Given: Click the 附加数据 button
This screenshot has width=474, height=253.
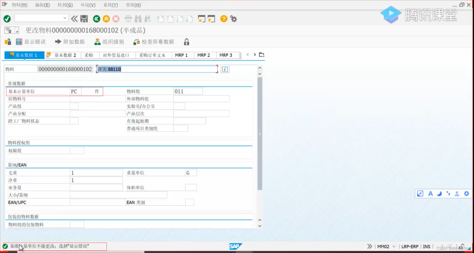Looking at the screenshot, I should coord(70,42).
